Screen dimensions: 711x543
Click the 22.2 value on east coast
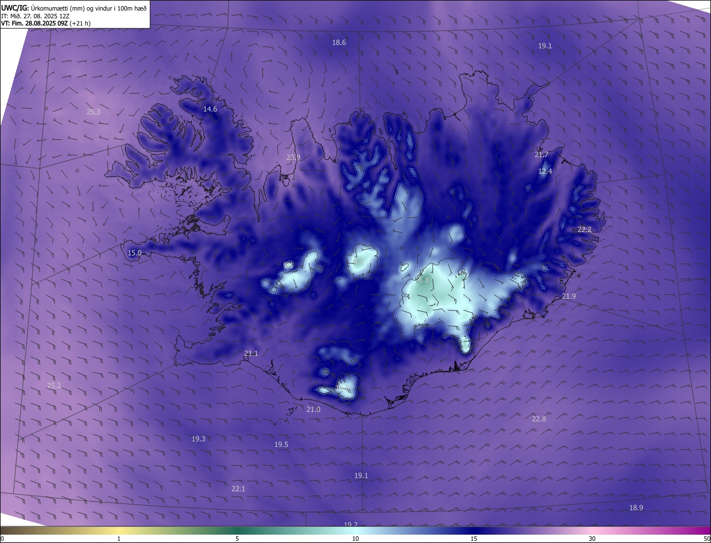pyautogui.click(x=584, y=229)
